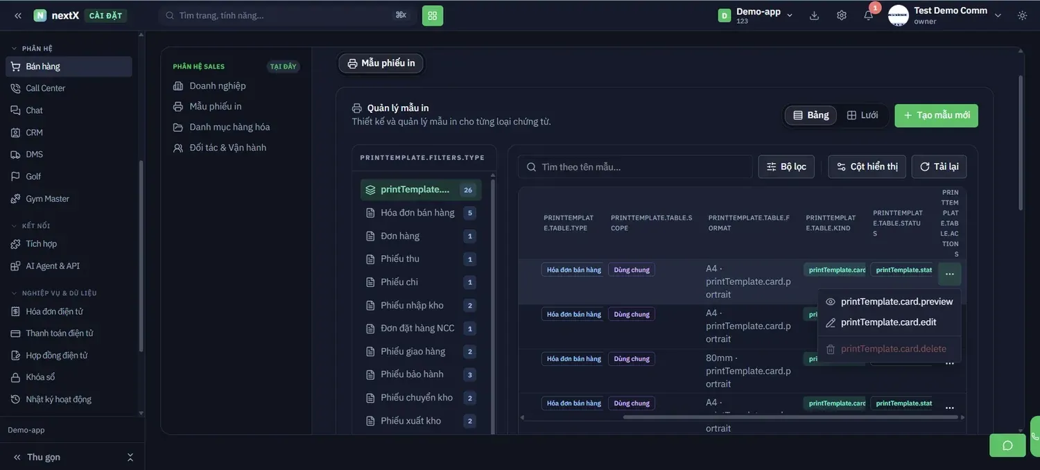Open Hóa đơn điện tử page
The width and height of the screenshot is (1040, 470).
[x=69, y=311]
